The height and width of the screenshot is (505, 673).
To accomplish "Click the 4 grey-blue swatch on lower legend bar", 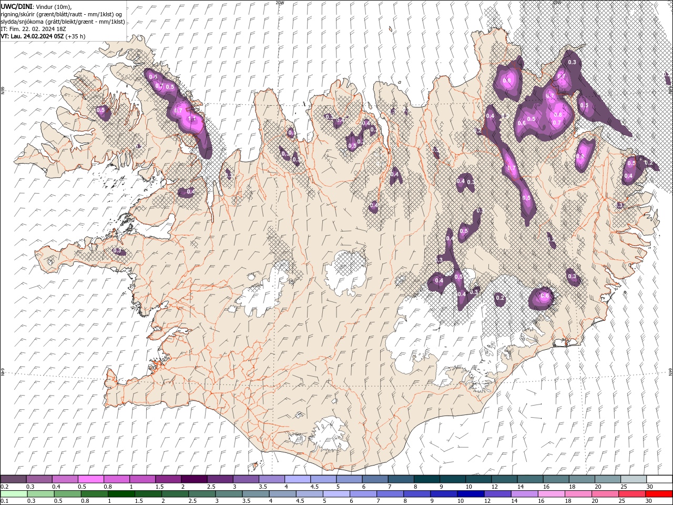I will click(282, 494).
